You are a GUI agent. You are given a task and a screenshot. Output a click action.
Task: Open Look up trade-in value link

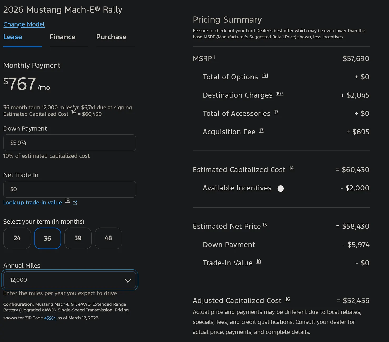[33, 203]
